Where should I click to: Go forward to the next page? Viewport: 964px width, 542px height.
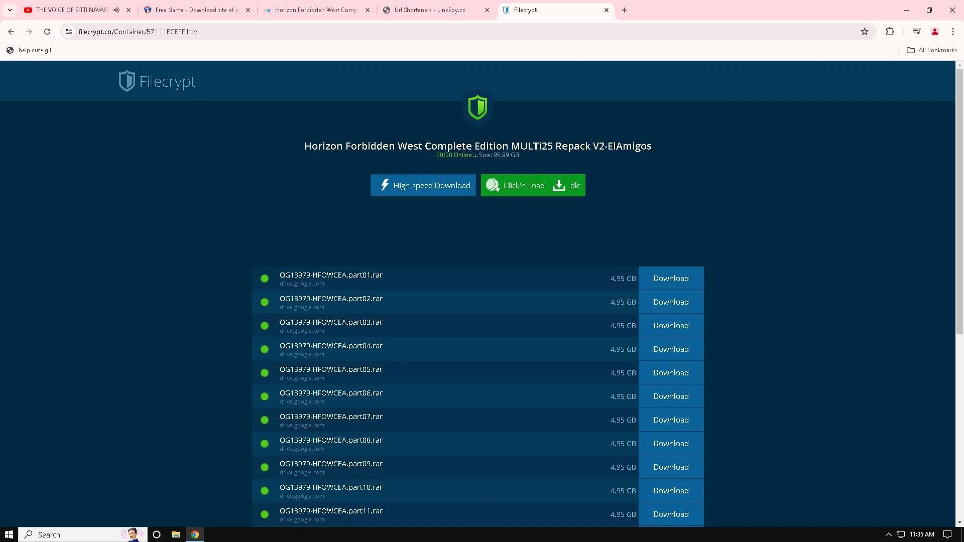pyautogui.click(x=29, y=32)
